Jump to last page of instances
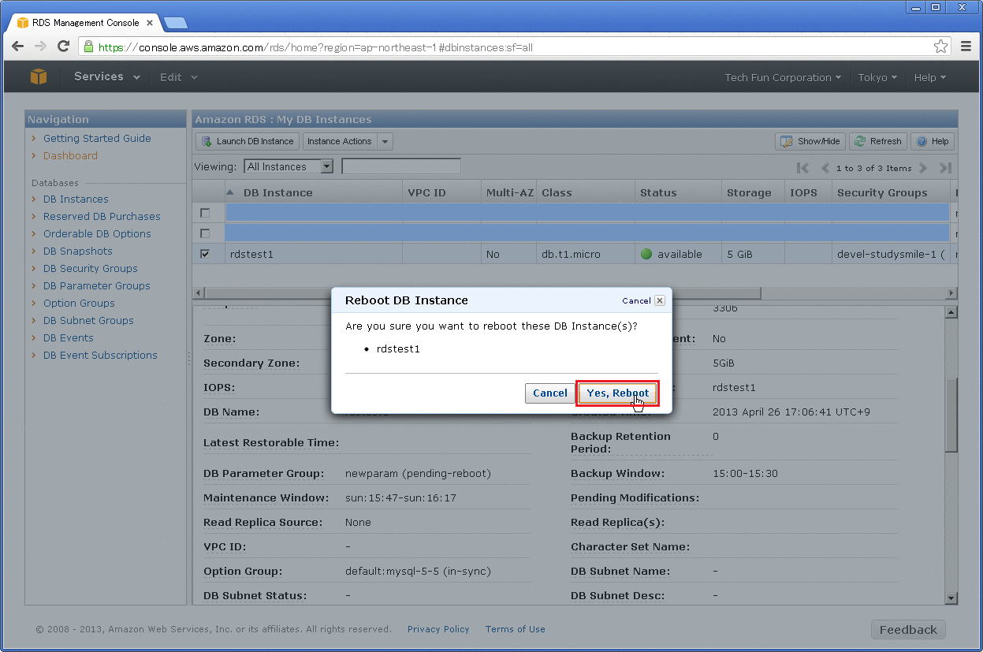Image resolution: width=983 pixels, height=652 pixels. (946, 167)
